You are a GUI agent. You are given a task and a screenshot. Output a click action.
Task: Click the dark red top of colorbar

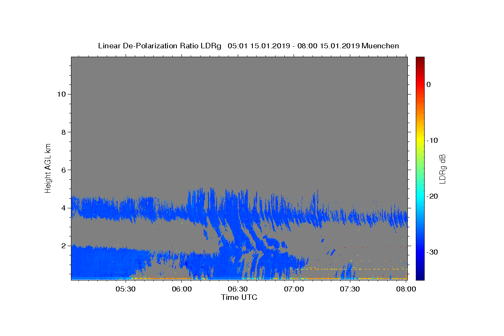(420, 60)
